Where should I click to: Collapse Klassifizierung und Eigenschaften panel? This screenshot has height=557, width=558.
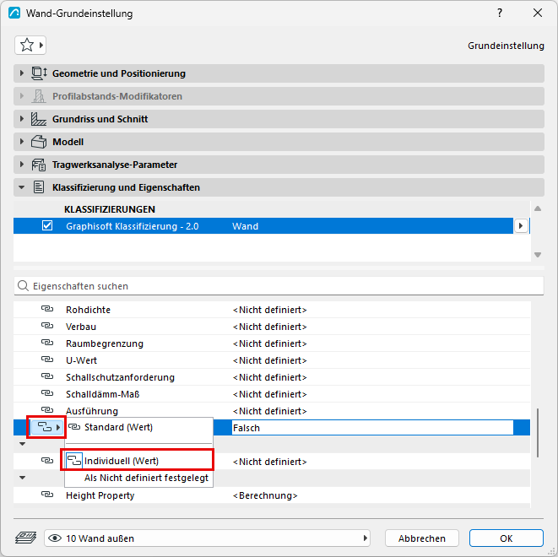pos(22,187)
